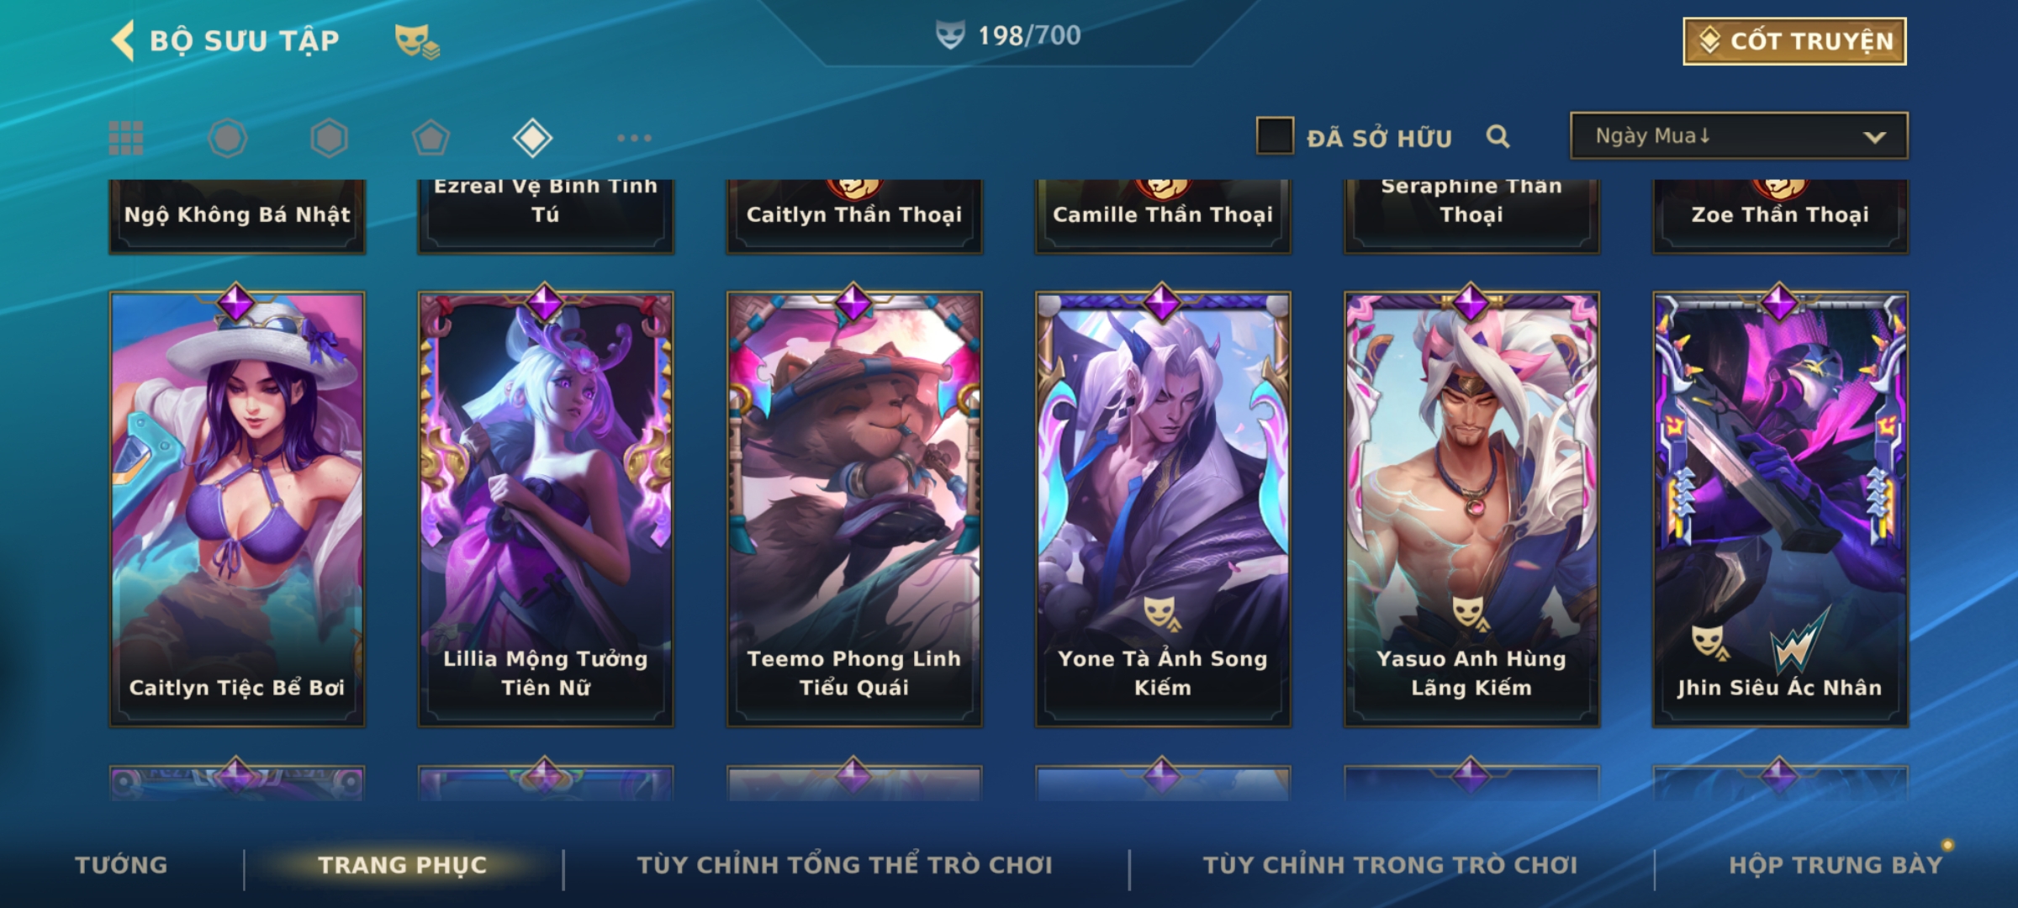Select the pentagon rarity filter icon

(431, 138)
